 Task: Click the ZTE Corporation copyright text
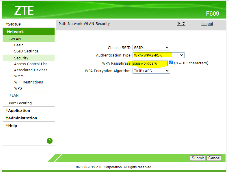pos(114,167)
